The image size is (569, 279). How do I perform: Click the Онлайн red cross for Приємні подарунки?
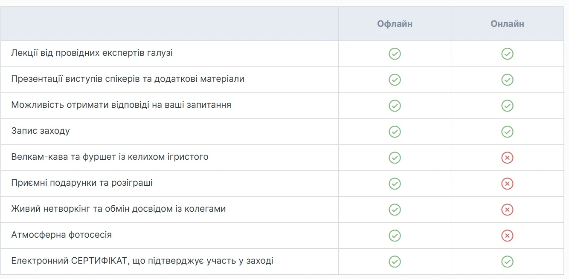click(507, 184)
